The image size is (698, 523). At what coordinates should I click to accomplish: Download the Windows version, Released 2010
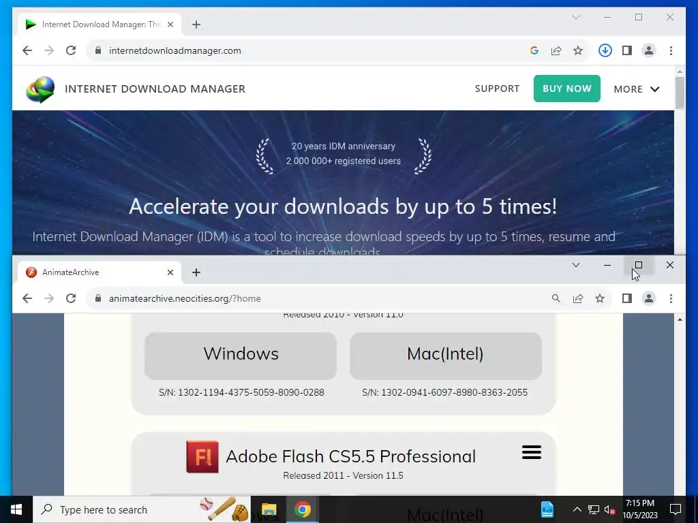point(241,355)
